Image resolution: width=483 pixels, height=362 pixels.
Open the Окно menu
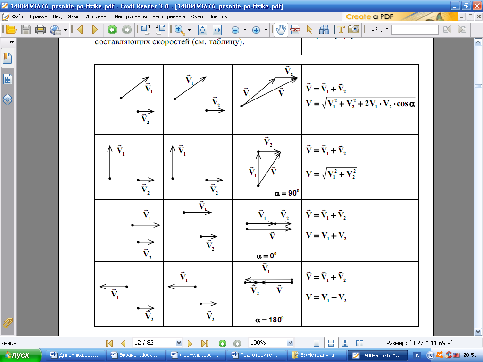(197, 16)
